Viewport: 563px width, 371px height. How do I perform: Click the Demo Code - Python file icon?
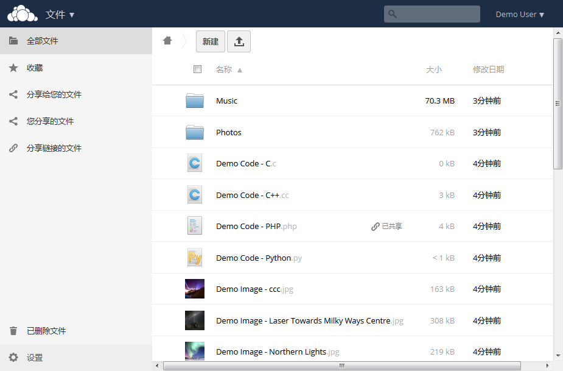click(195, 258)
